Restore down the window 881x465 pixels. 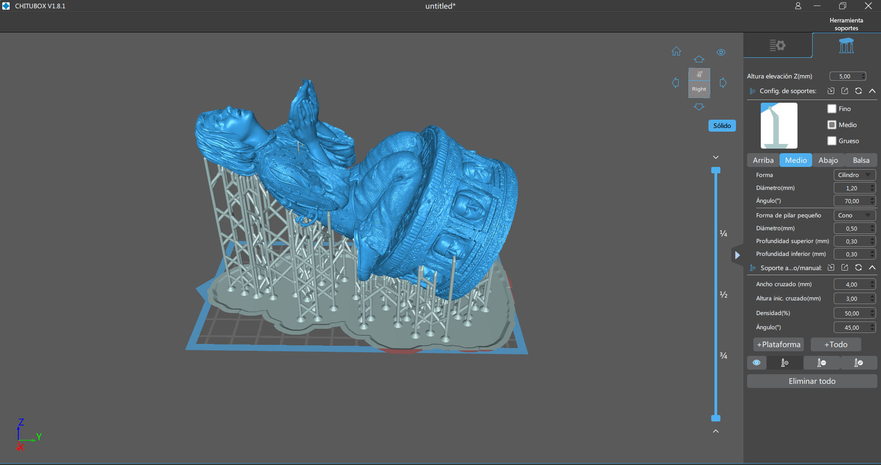[x=842, y=6]
